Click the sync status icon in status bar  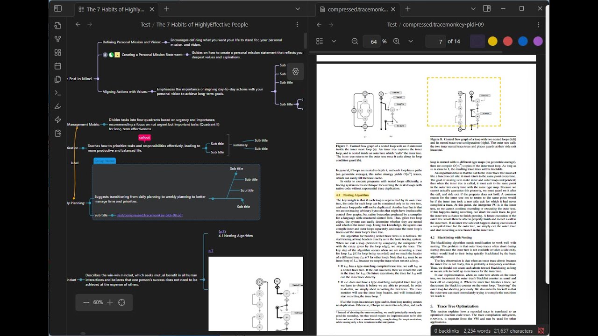click(541, 331)
